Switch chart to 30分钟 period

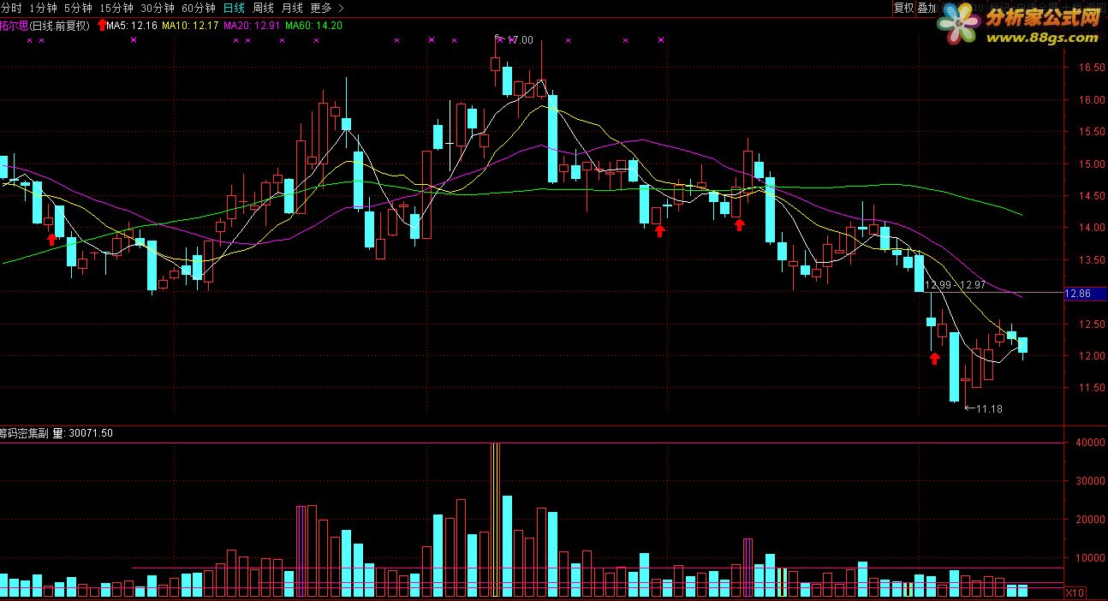click(157, 8)
